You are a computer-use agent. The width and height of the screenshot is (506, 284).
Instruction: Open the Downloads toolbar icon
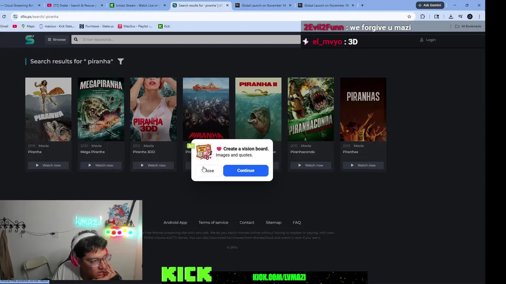(x=451, y=17)
